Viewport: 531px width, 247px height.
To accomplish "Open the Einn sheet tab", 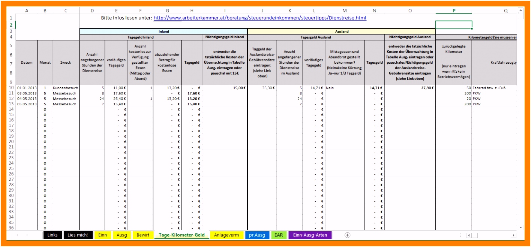I will 102,235.
